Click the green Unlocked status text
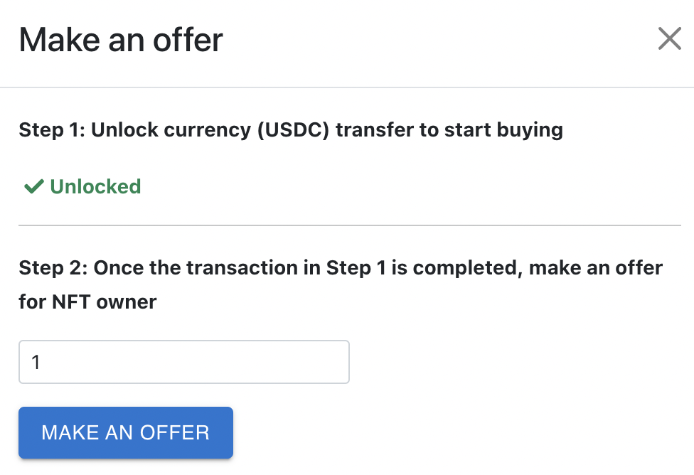 click(95, 187)
